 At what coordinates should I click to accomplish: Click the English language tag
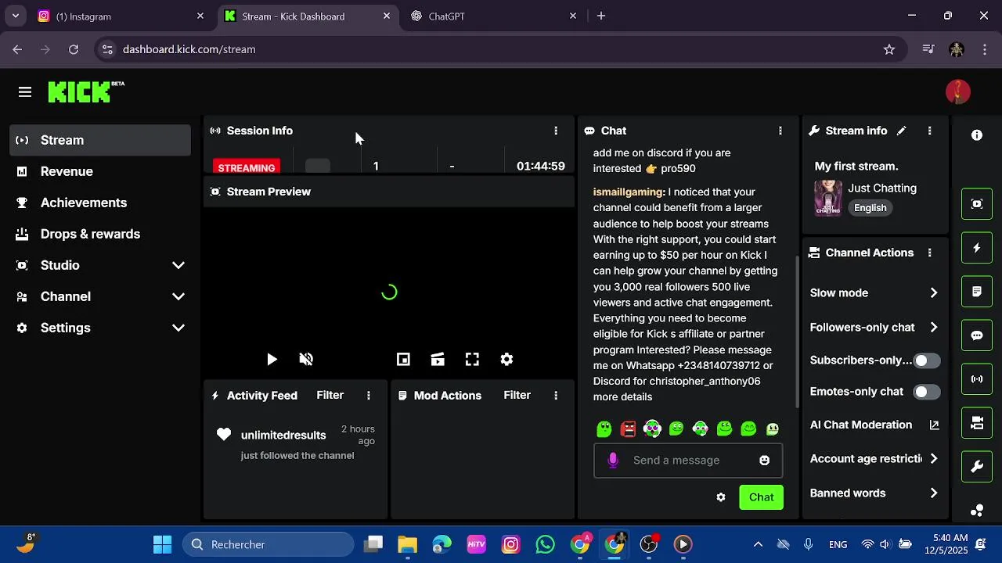click(x=870, y=208)
